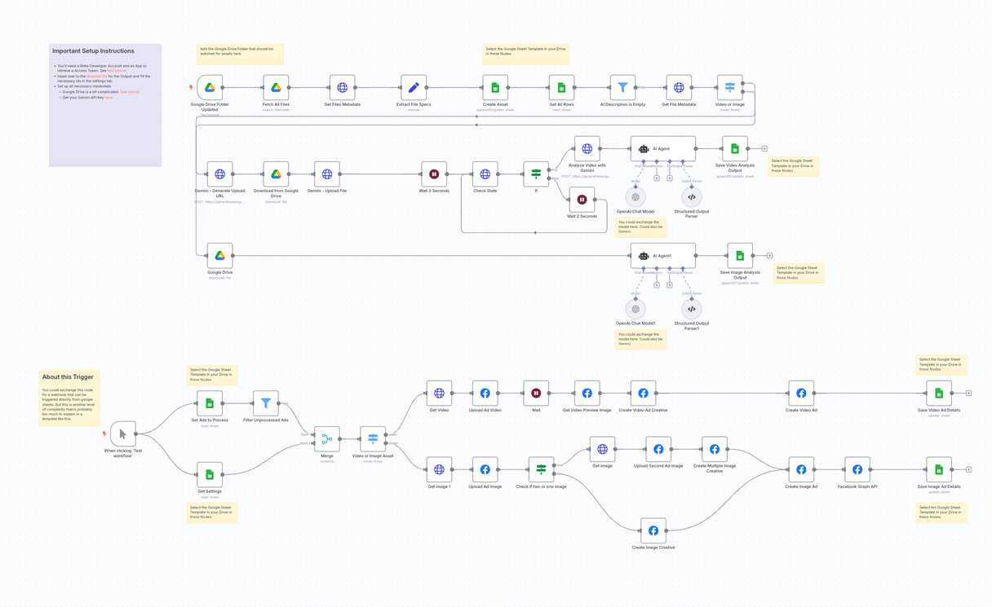Image resolution: width=992 pixels, height=607 pixels.
Task: Open the Extract File Specs node
Action: click(x=413, y=87)
